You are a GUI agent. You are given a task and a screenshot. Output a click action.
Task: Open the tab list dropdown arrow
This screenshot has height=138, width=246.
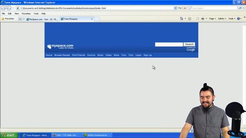click(24, 19)
